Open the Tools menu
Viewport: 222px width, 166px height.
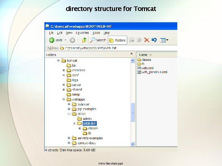point(96,33)
